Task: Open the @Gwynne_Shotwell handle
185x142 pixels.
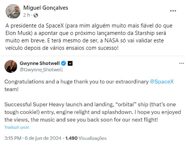Action: tap(41, 70)
